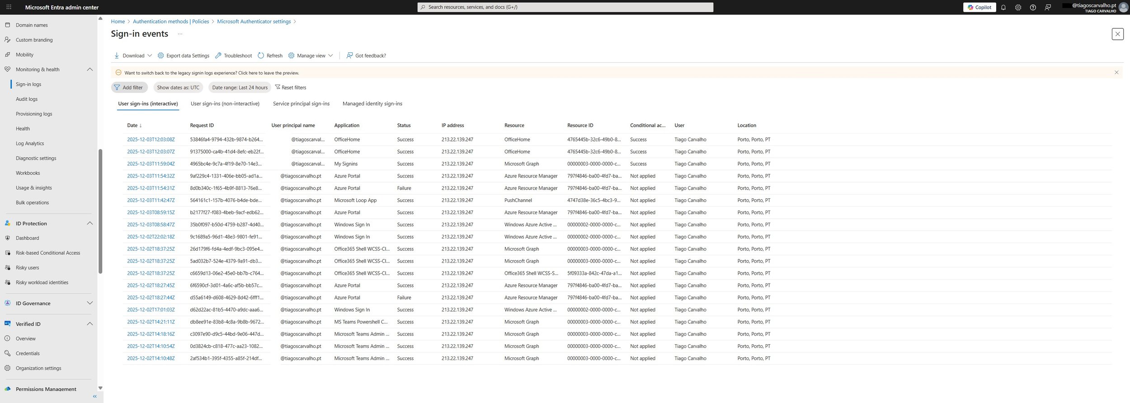Screen dimensions: 1130x403
Task: Switch to Service principal sign-ins tab
Action: point(301,104)
